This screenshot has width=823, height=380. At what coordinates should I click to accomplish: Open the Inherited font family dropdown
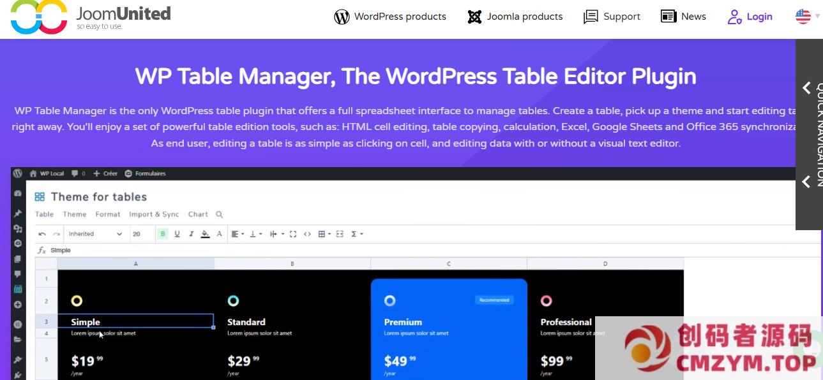(x=95, y=234)
